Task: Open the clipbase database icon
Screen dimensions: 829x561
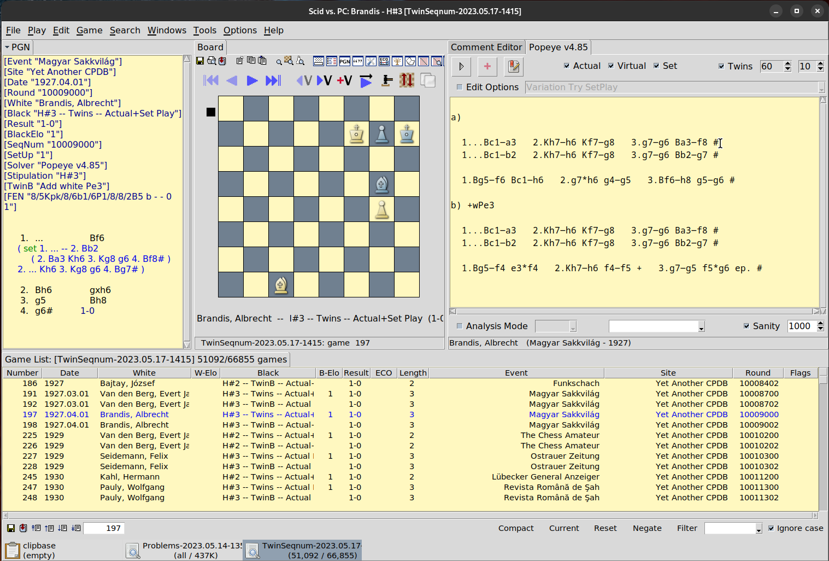Action: click(x=12, y=550)
